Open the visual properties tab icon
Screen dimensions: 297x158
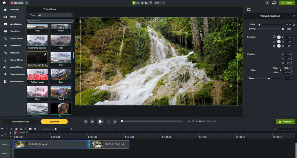[x=249, y=10]
